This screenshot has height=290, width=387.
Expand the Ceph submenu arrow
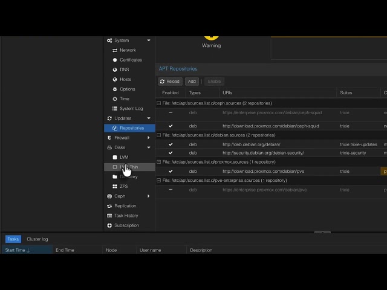click(149, 196)
